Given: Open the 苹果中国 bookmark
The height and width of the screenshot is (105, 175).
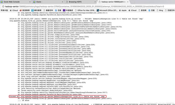Looking at the screenshot, I should [x=4, y=10].
